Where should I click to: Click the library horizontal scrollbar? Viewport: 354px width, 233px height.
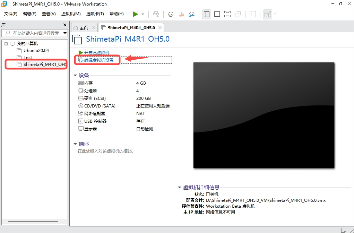(33, 222)
